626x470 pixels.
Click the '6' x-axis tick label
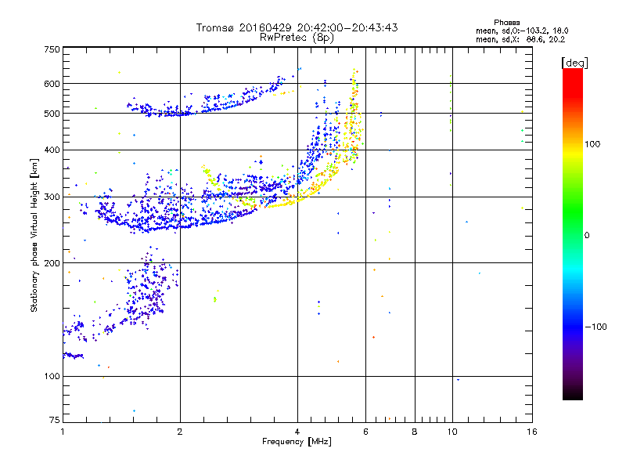tap(365, 432)
